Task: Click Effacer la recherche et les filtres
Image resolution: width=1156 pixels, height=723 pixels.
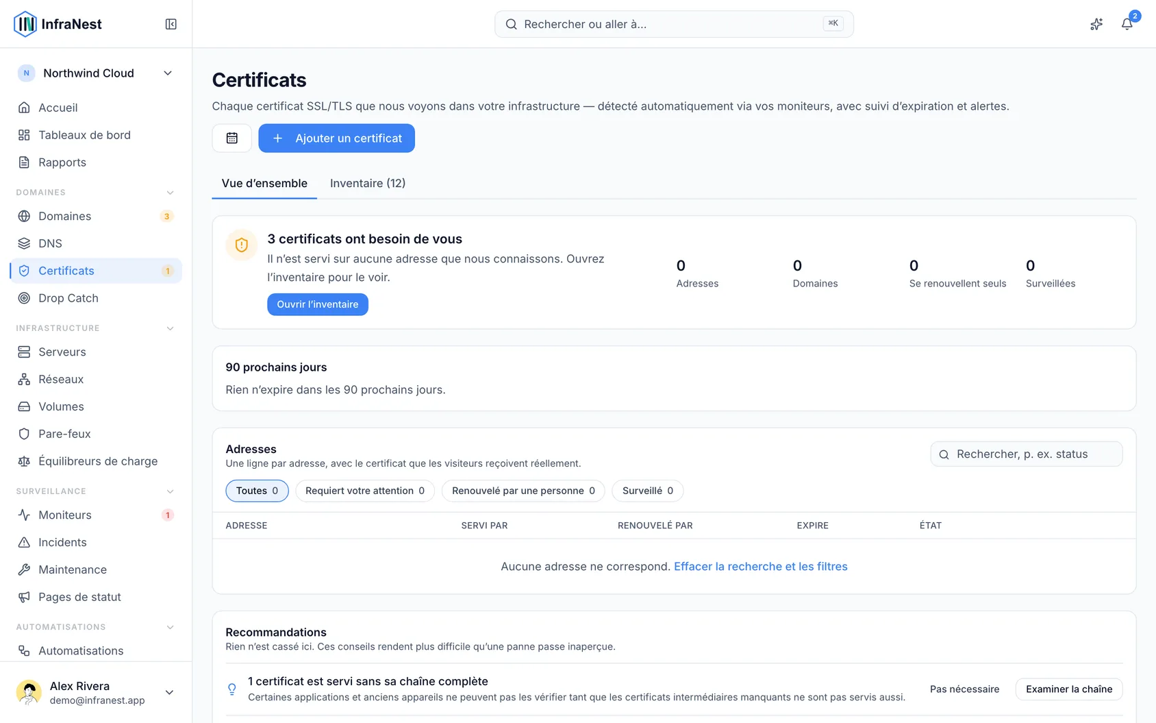Action: (x=761, y=567)
